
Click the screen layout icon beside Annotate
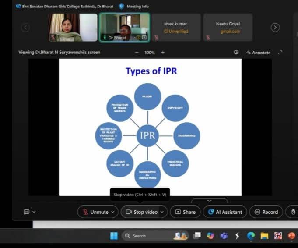236,53
